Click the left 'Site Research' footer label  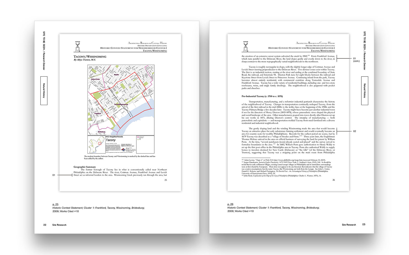click(x=59, y=225)
